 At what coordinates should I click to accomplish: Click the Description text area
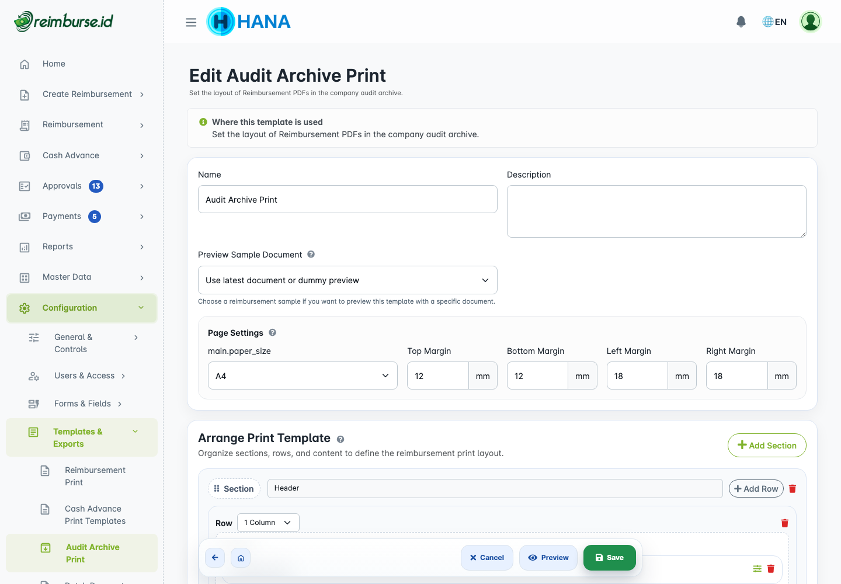(x=656, y=211)
